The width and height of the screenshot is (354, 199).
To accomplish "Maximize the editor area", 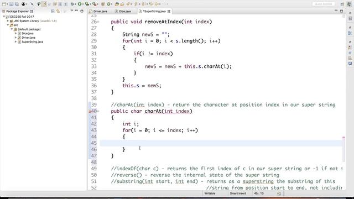I will click(341, 11).
